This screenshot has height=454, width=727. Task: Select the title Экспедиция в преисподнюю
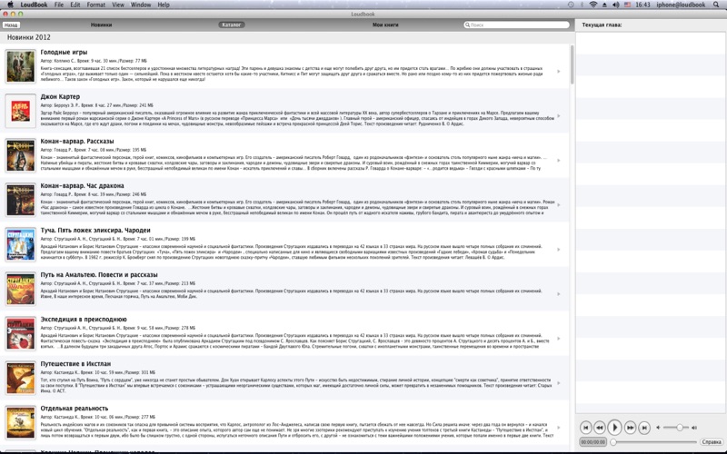(84, 320)
